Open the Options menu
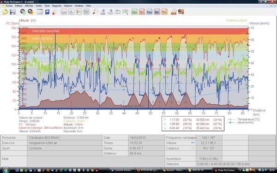 [68, 6]
